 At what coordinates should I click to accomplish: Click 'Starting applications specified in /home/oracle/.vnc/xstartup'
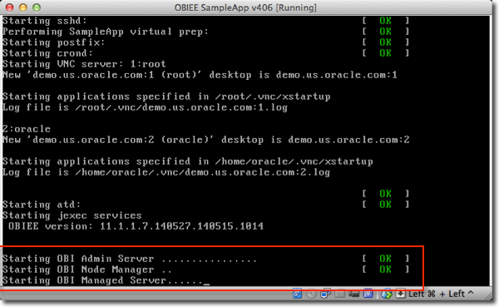[x=188, y=161]
